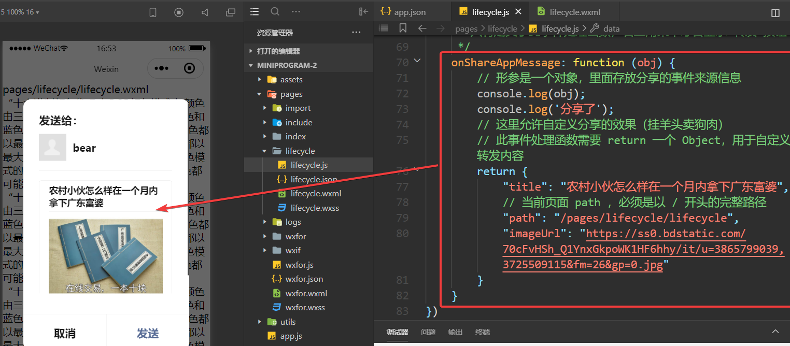Click the blue books share preview image
790x346 pixels.
click(x=106, y=256)
